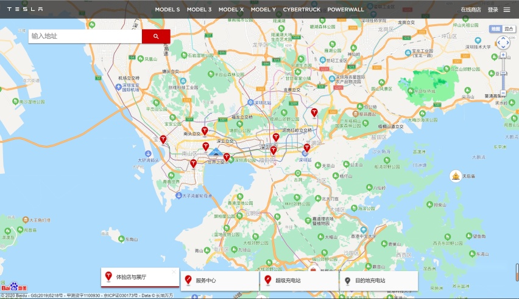This screenshot has width=519, height=299.
Task: Click the red search magnifier button
Action: click(156, 36)
